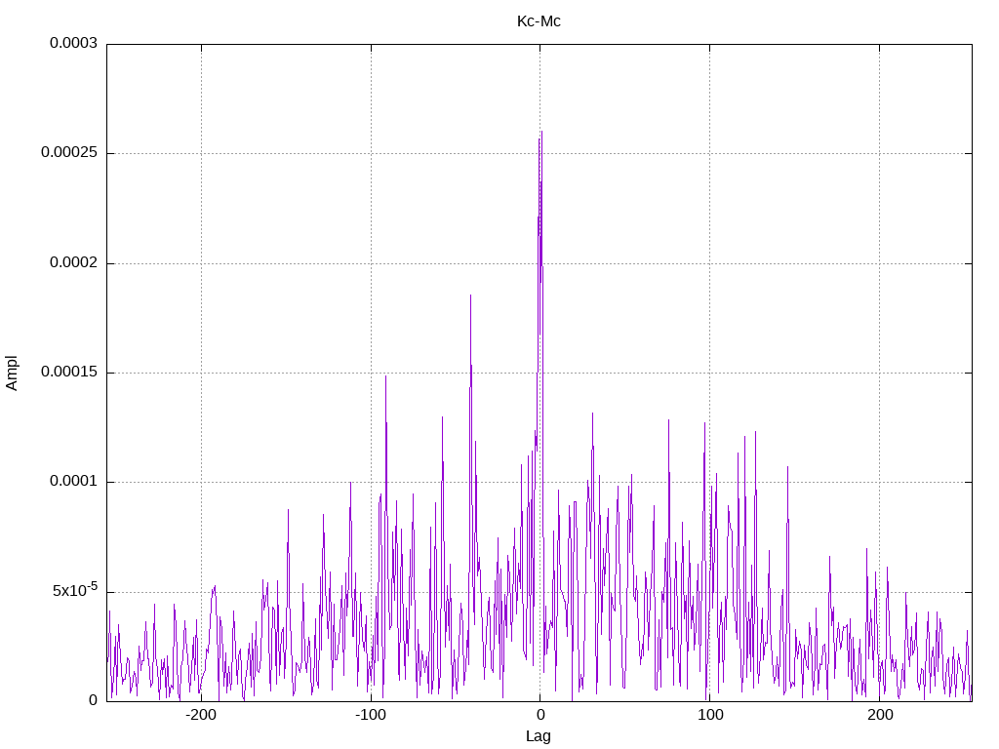The width and height of the screenshot is (999, 749).
Task: Click y-axis tick label 0.0003
Action: (74, 43)
